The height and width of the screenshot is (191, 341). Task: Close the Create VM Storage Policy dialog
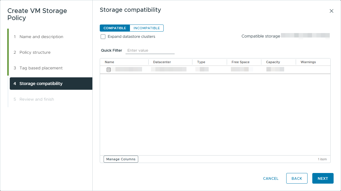click(x=331, y=11)
